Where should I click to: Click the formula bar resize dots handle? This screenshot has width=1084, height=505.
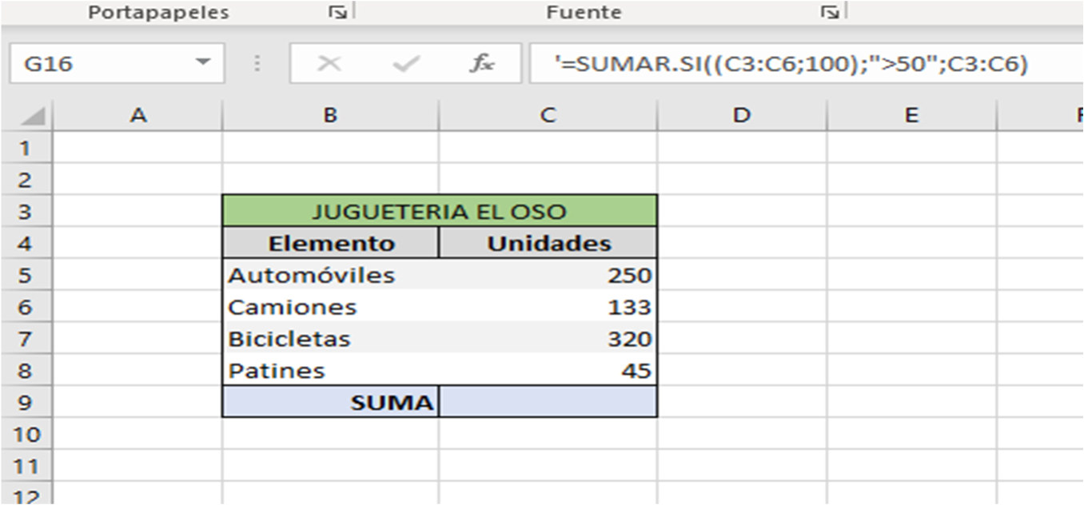click(257, 64)
